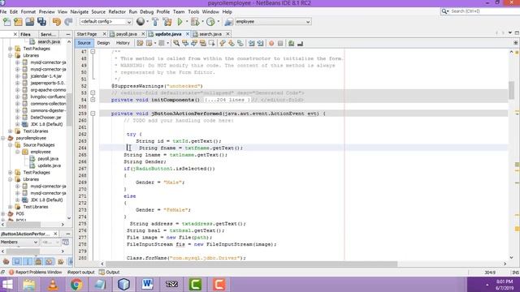
Task: Switch to History view
Action: pyautogui.click(x=123, y=43)
